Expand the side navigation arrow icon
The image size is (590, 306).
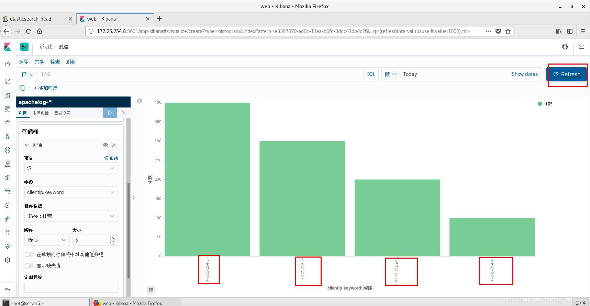coord(8,290)
